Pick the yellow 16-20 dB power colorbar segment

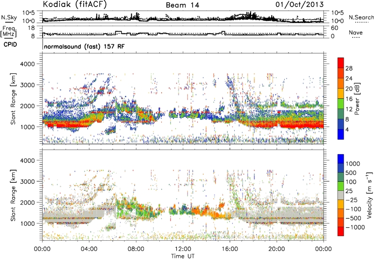pos(341,94)
